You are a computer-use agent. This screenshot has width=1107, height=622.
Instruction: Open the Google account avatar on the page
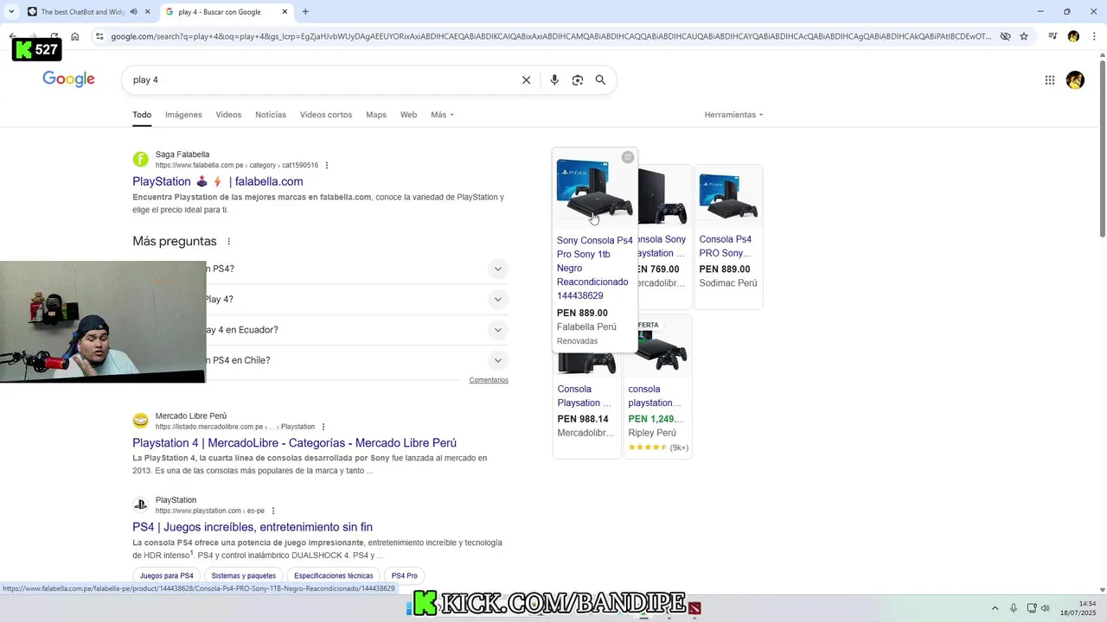[1075, 79]
